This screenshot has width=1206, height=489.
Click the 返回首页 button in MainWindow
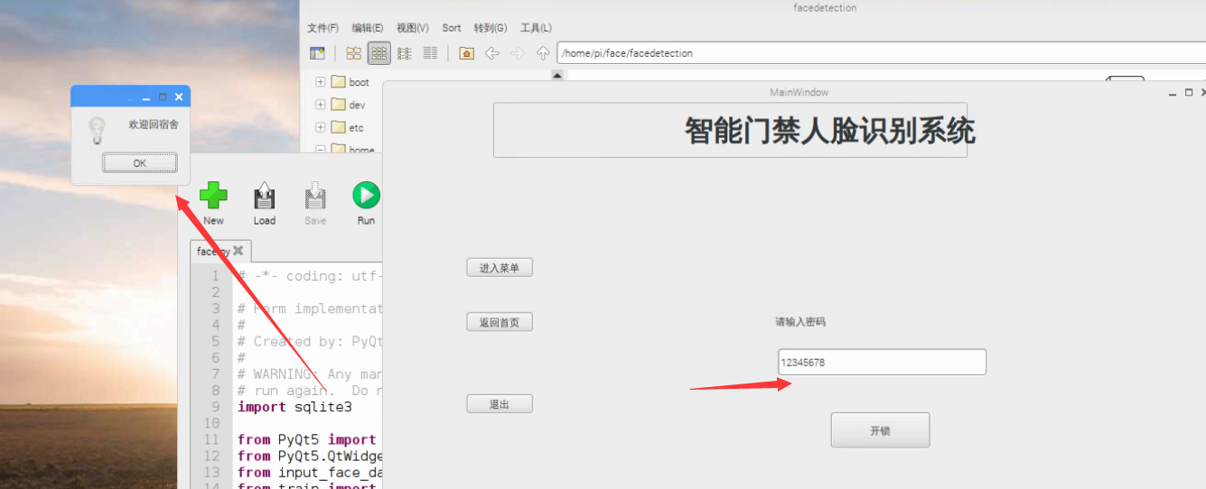coord(500,322)
